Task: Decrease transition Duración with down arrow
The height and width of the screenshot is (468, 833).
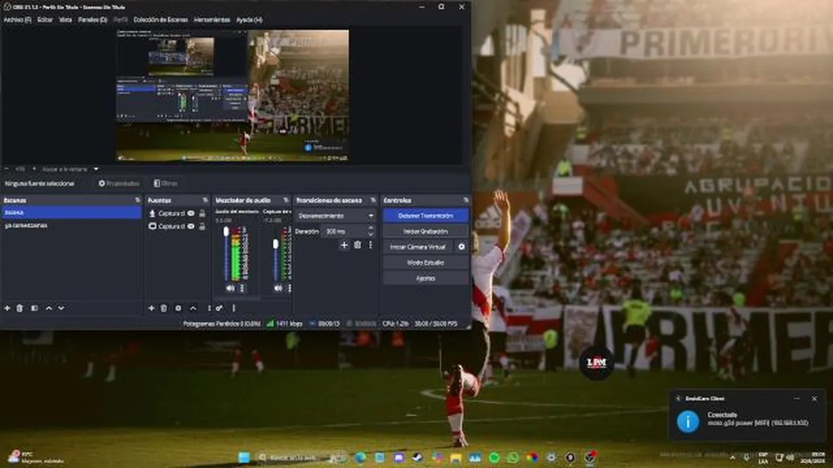Action: [371, 234]
